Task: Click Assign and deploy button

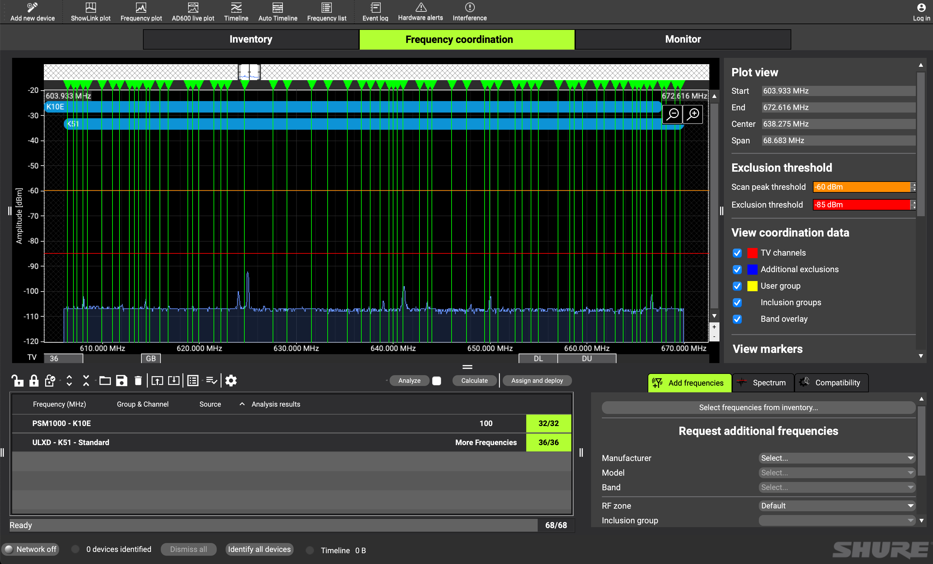Action: (537, 381)
